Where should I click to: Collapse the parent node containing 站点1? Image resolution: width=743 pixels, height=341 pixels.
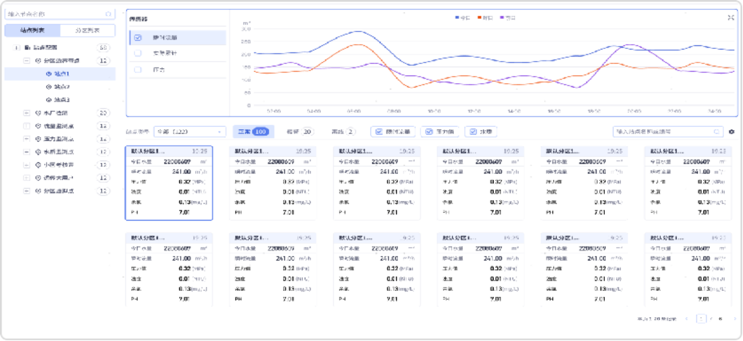coord(27,61)
